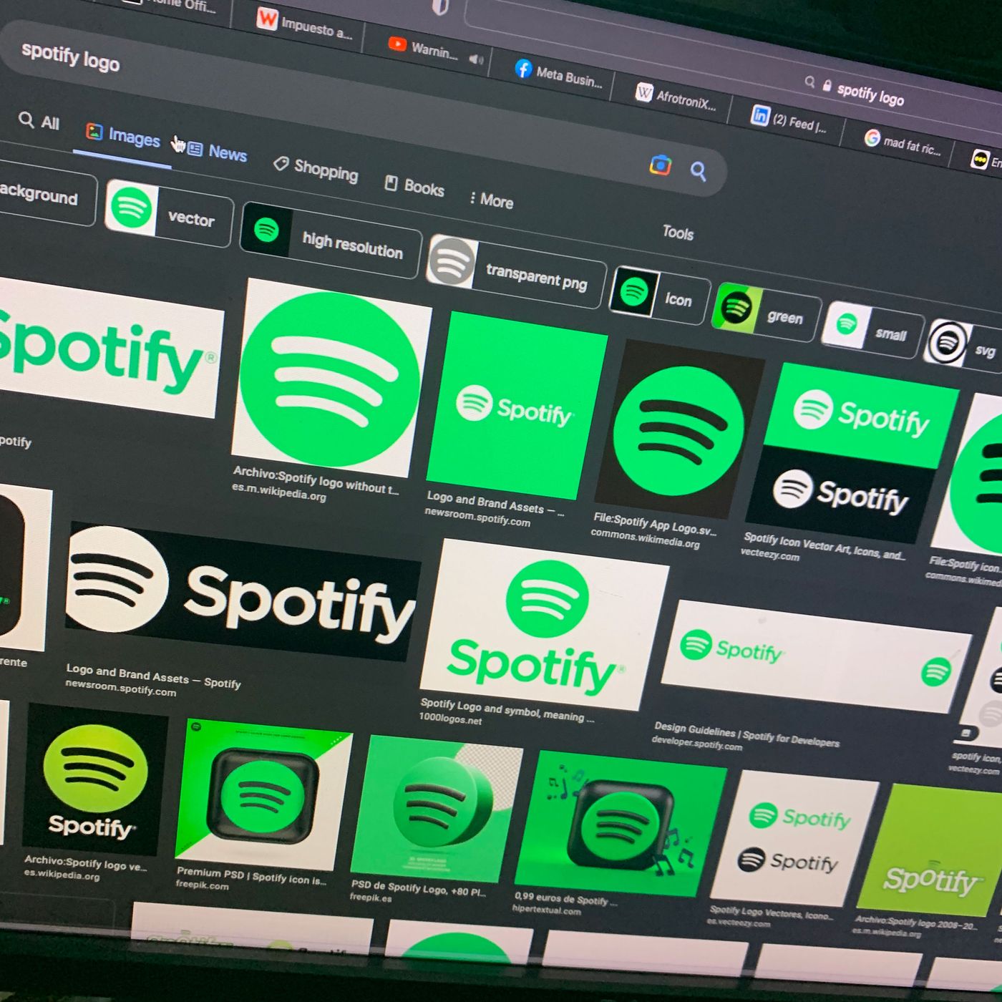This screenshot has height=1002, width=1002.
Task: Switch to the News results tab
Action: coord(217,152)
